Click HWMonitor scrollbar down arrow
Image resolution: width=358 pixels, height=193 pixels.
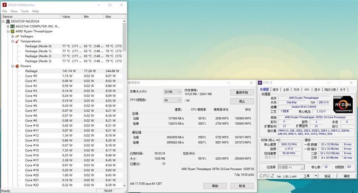pyautogui.click(x=124, y=185)
